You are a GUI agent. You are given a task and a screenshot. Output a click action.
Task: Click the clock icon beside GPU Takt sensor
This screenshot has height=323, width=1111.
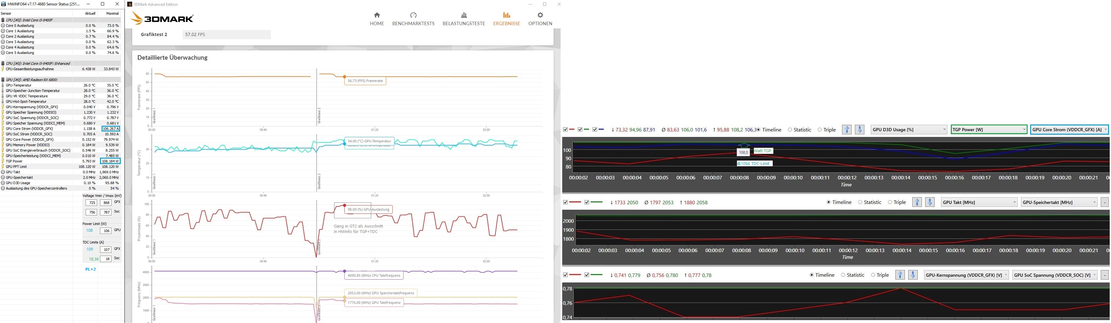point(3,172)
